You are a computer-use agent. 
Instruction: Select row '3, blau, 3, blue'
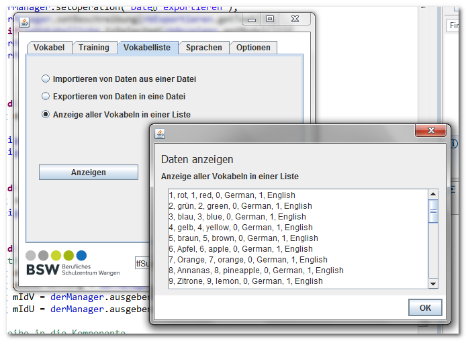click(298, 217)
